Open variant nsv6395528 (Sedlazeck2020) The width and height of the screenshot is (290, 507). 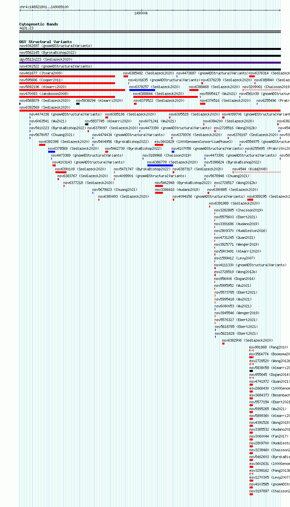click(x=194, y=114)
